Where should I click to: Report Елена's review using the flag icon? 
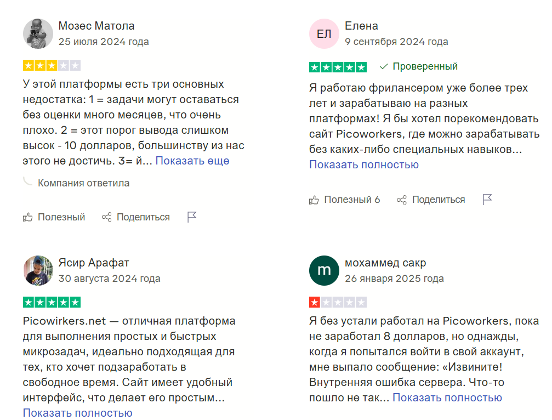pyautogui.click(x=487, y=200)
